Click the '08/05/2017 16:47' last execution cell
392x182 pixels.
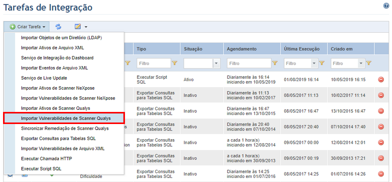301,111
